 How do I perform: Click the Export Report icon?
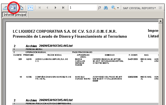[x=5, y=8]
